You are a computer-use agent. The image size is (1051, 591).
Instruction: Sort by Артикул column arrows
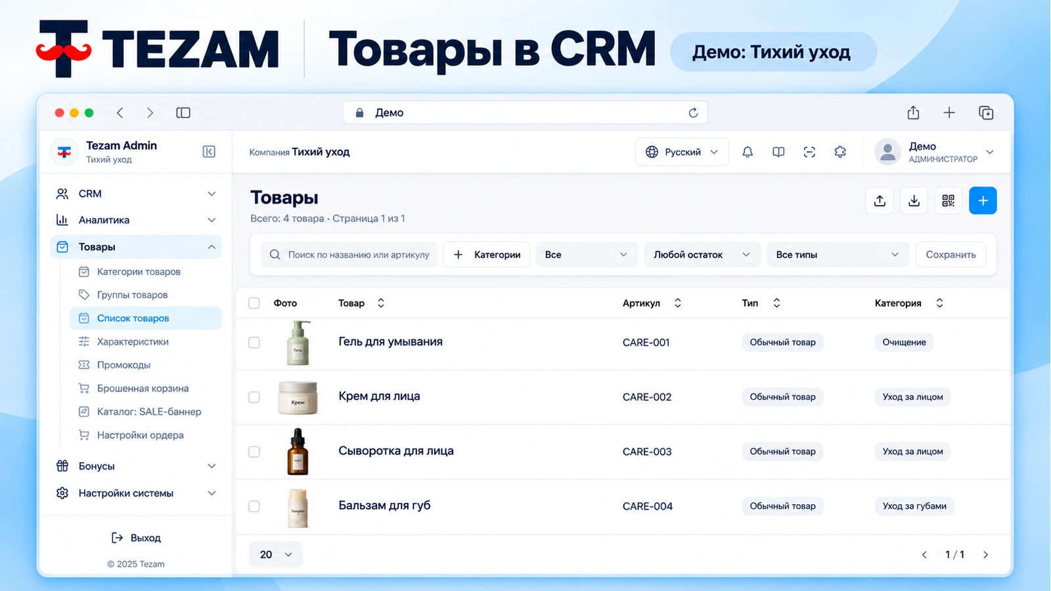pos(678,303)
